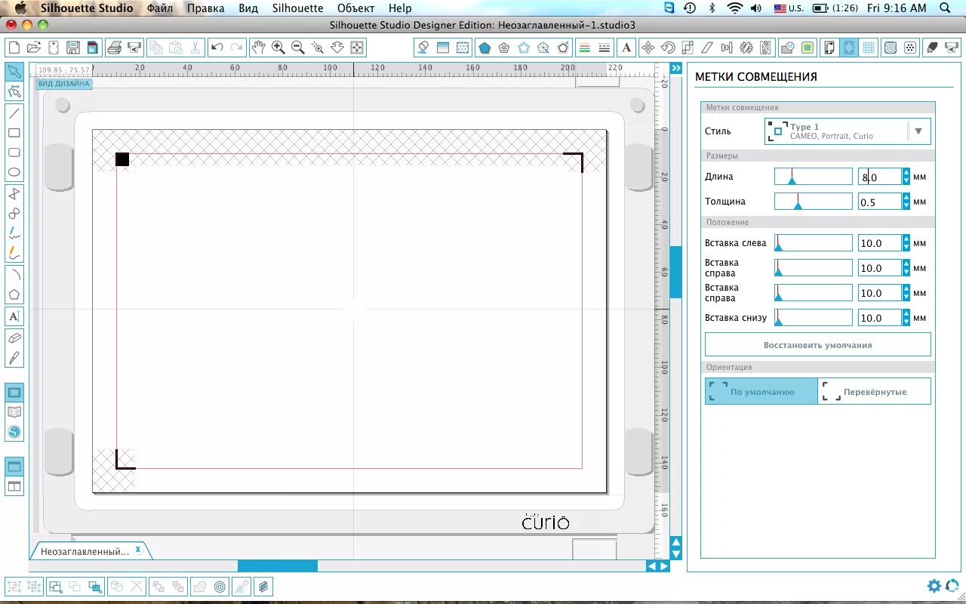Screen dimensions: 966x604
Task: Open the Text Style "A" panel
Action: pyautogui.click(x=626, y=48)
